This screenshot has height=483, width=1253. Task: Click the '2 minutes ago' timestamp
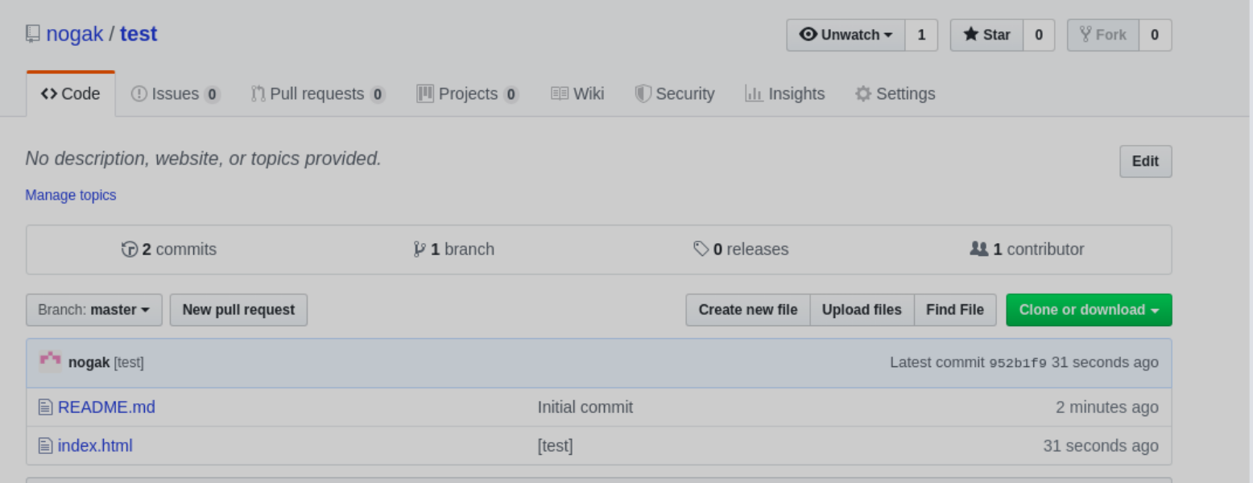pos(1107,407)
